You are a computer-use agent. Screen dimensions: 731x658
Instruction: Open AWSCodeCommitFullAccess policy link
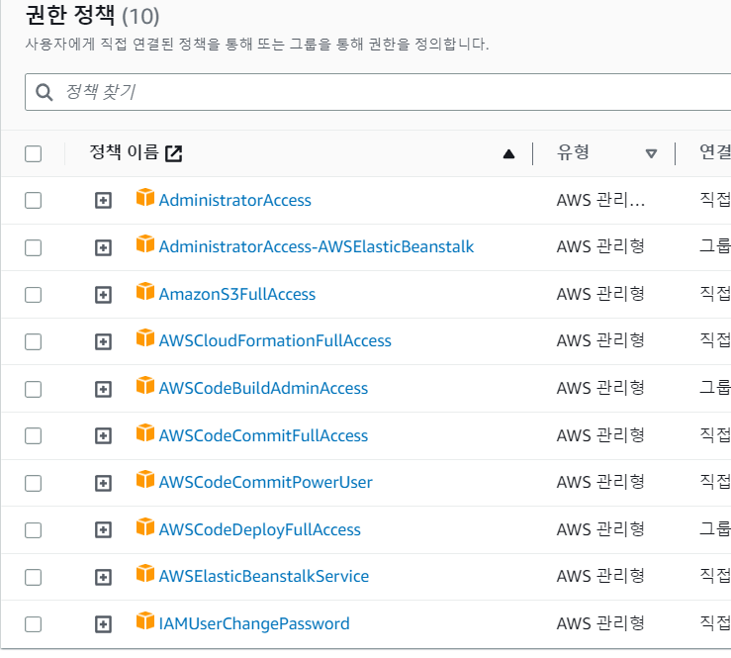click(263, 435)
